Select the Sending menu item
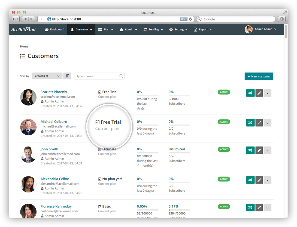Image resolution: width=297 pixels, height=227 pixels. coord(153,29)
